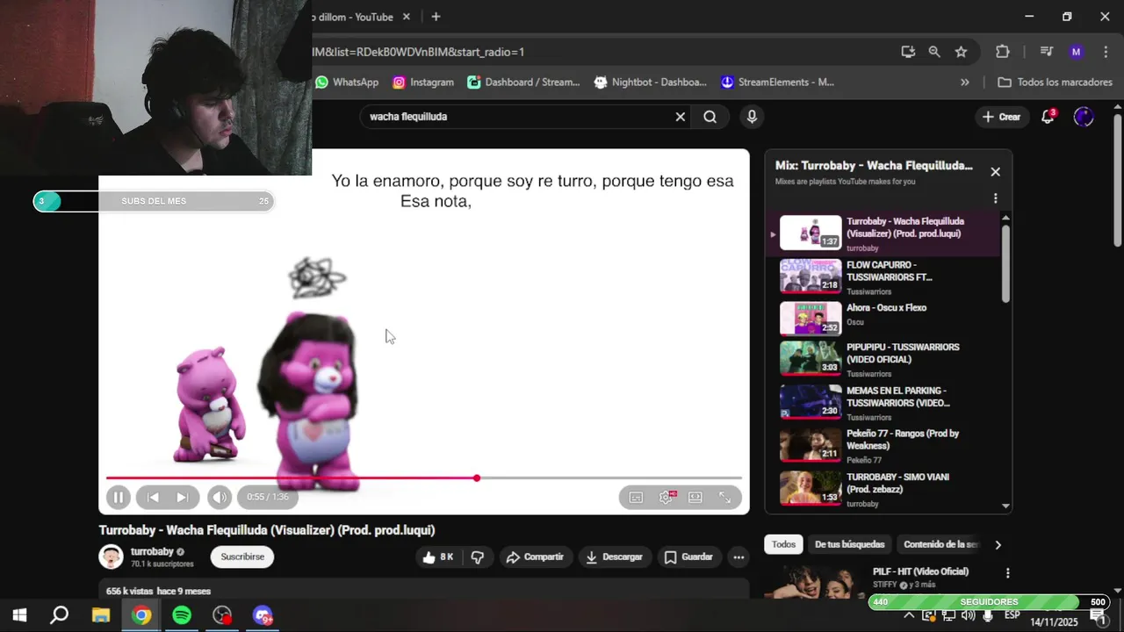This screenshot has width=1124, height=632.
Task: Open Todos los marcadores folder
Action: pos(1055,83)
